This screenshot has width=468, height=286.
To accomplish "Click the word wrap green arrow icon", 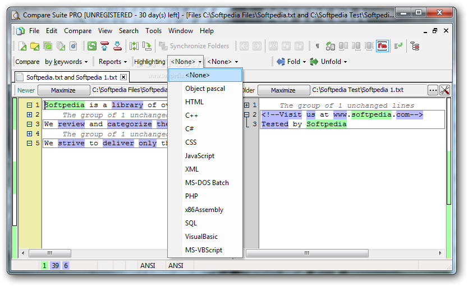I will coord(398,46).
